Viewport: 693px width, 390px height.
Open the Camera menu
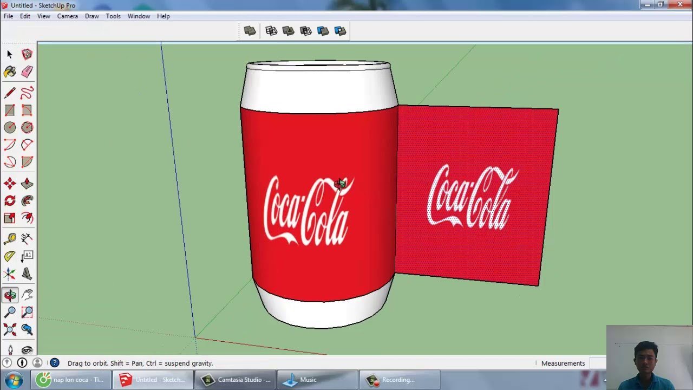tap(68, 16)
